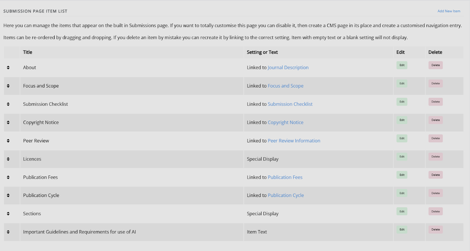
Task: Click the drag handle for Copyright Notice
Action: pos(8,122)
